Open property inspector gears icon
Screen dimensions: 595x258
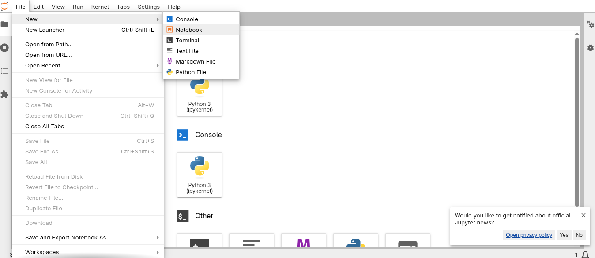pos(590,24)
